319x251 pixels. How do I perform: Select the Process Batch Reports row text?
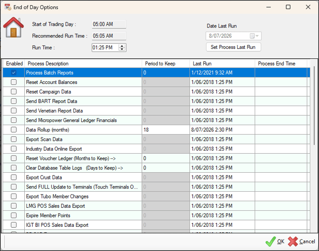[50, 73]
